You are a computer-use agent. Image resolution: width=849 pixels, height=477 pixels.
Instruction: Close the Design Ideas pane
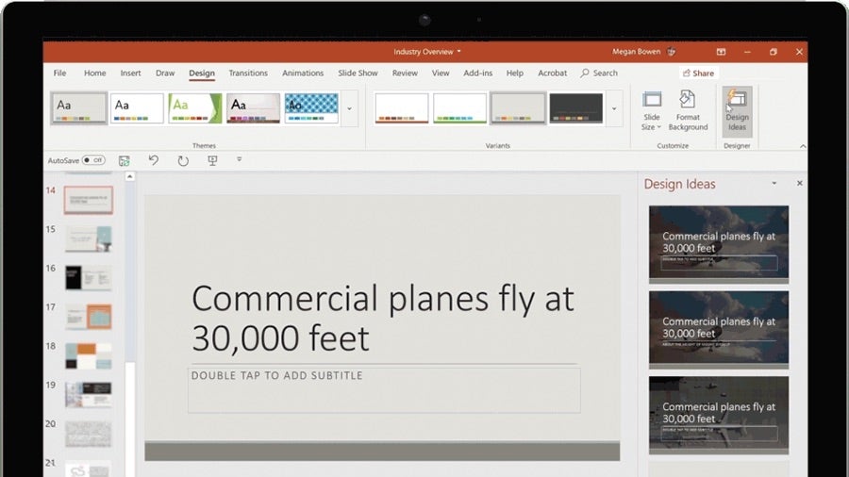pos(799,184)
